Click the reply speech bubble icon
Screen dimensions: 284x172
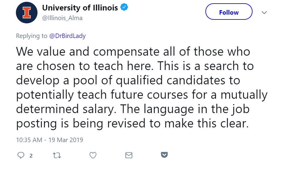click(21, 155)
